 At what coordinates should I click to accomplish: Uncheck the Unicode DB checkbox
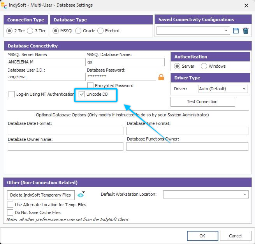click(82, 94)
